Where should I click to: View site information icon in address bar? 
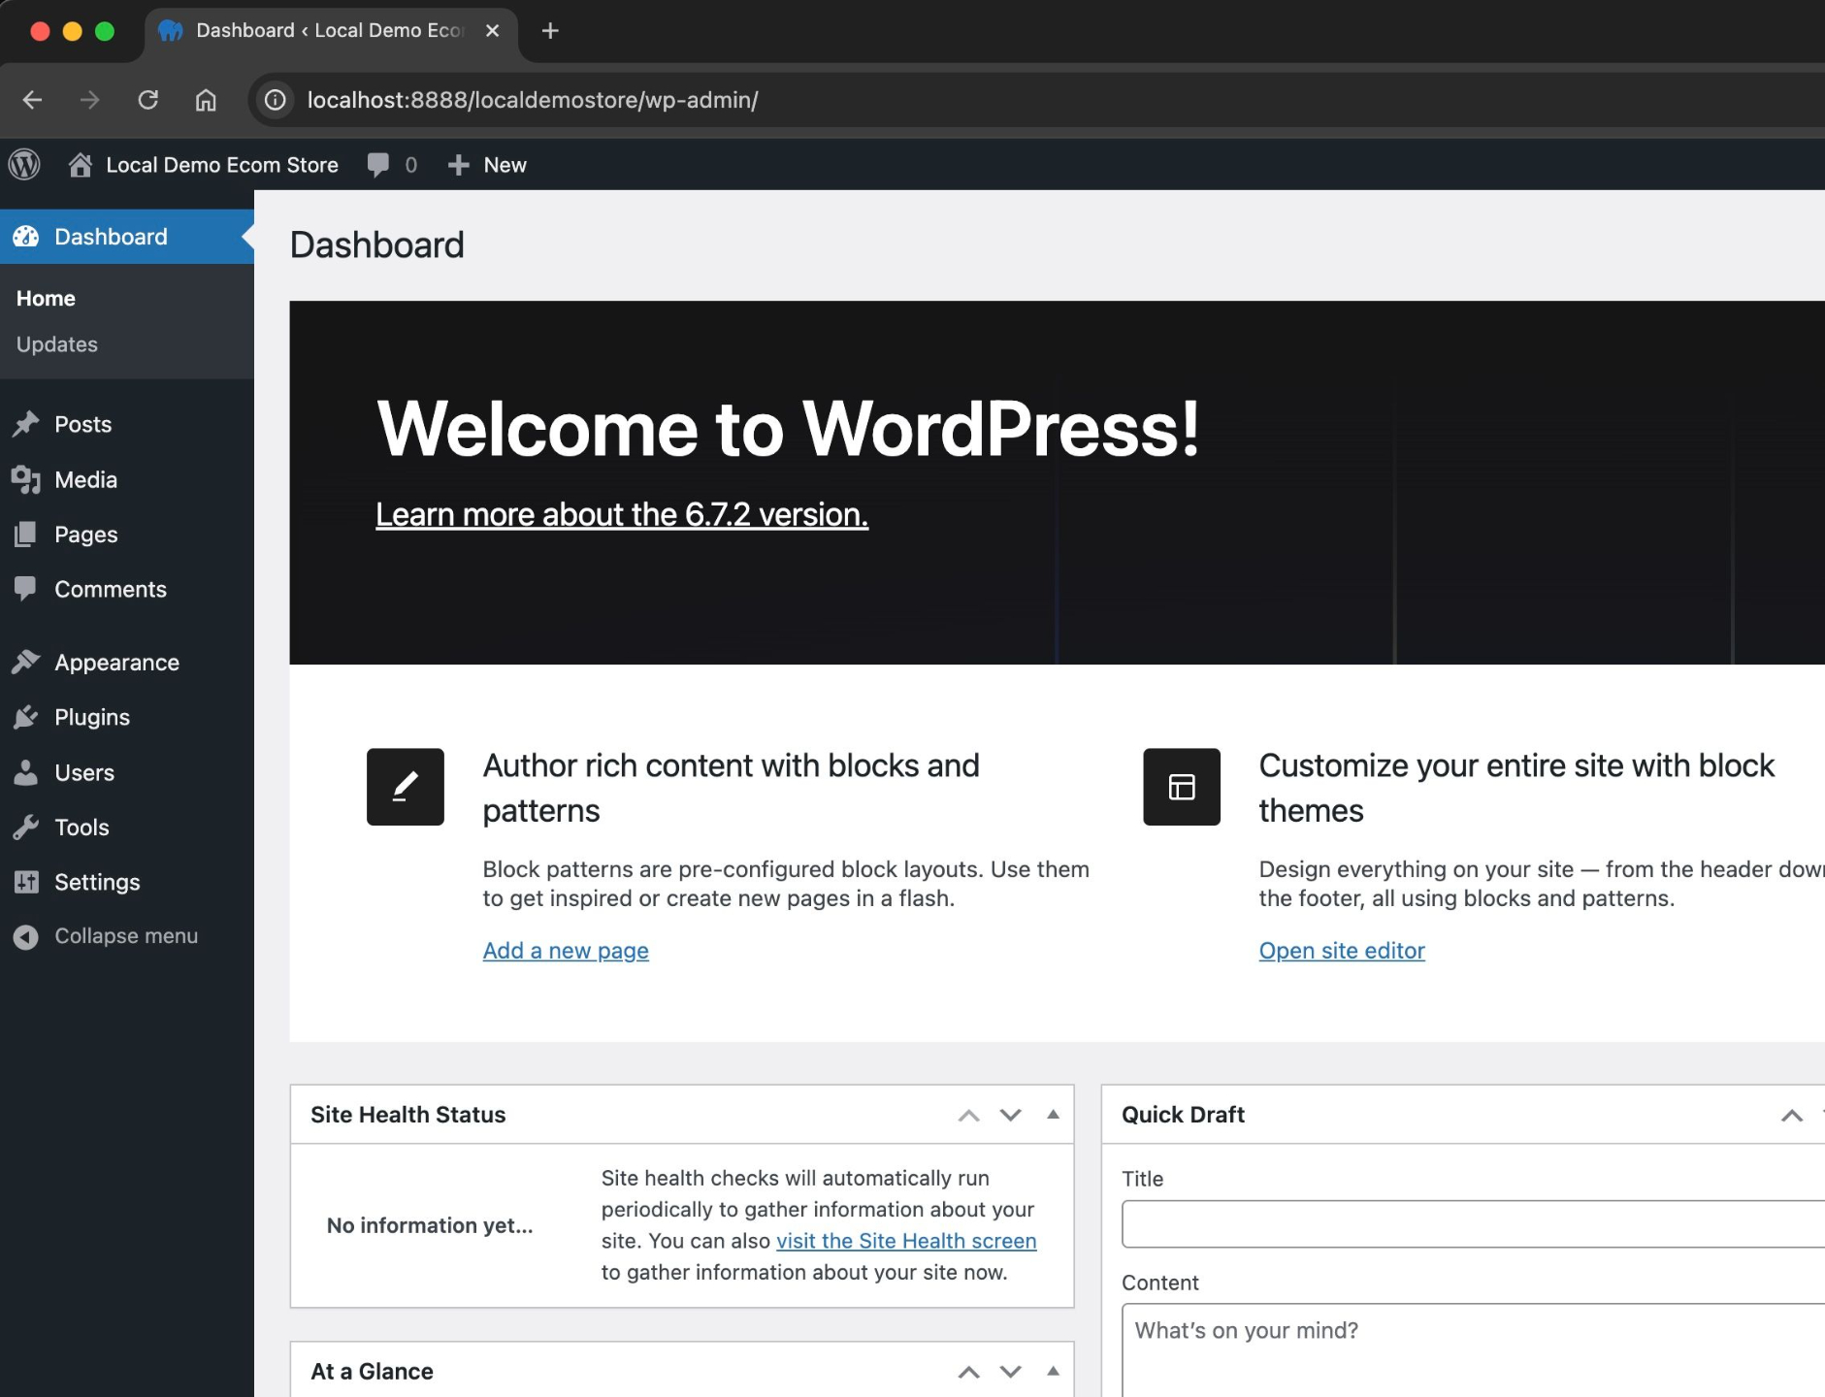click(276, 100)
